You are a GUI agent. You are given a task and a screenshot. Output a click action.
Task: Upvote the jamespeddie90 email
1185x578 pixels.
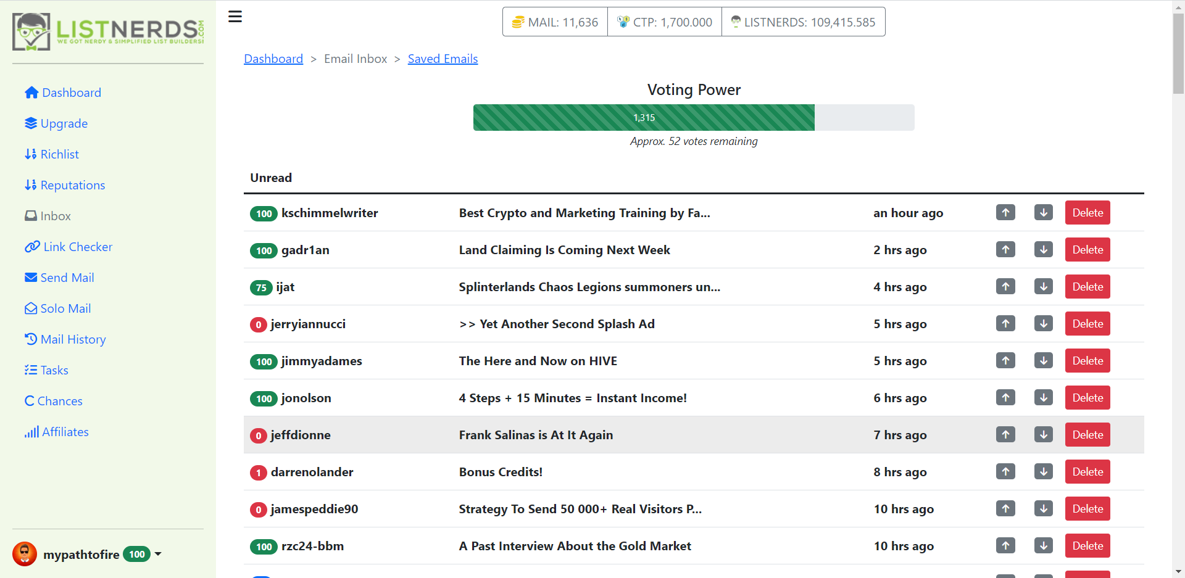point(1005,509)
